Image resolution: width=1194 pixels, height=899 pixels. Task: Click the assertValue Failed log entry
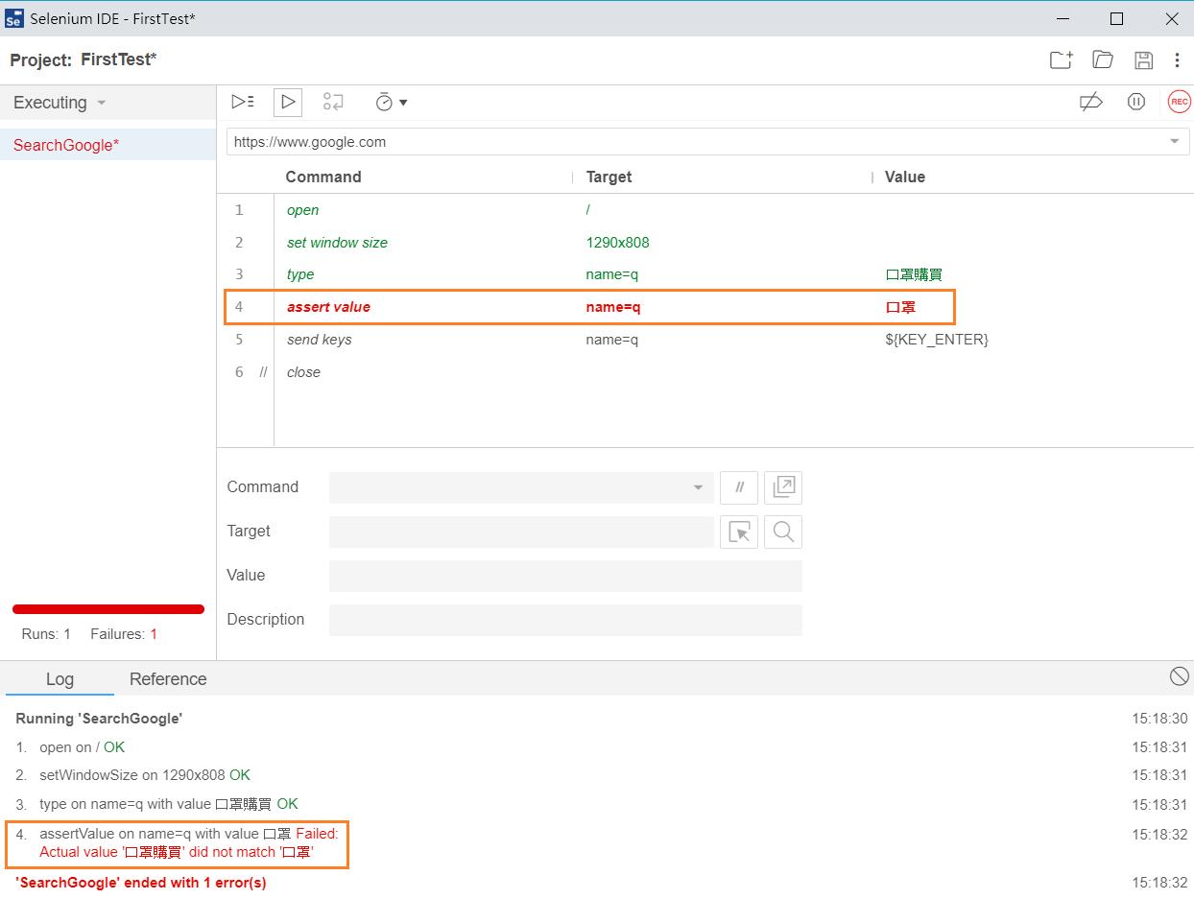click(189, 843)
